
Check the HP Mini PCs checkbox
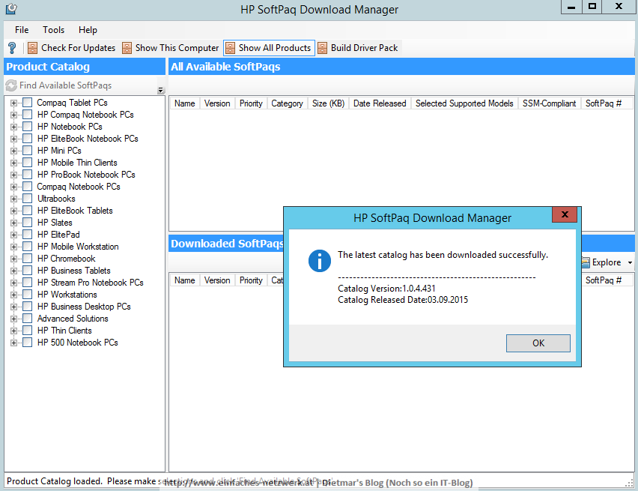[27, 151]
